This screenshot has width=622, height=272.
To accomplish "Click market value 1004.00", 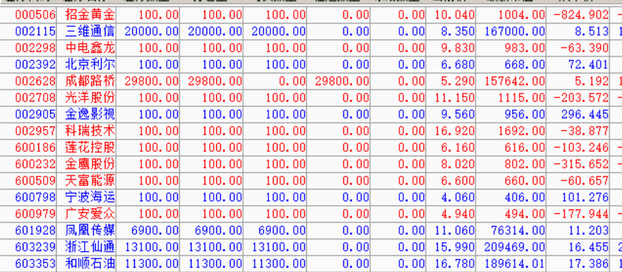I will pos(522,15).
